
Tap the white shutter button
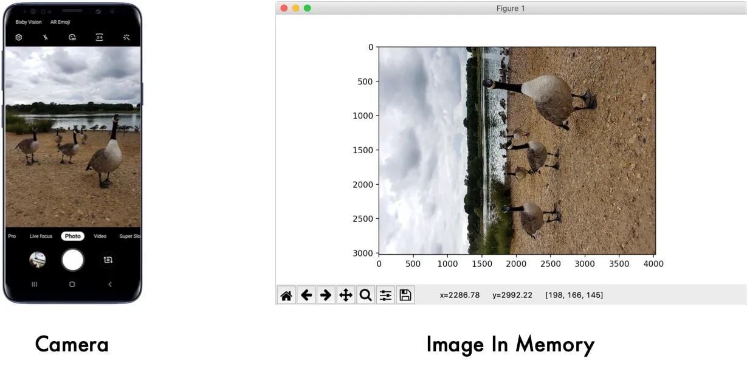[72, 260]
